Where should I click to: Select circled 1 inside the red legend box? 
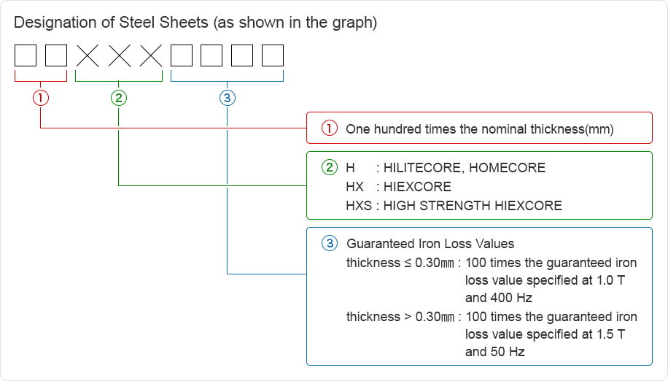[x=330, y=129]
